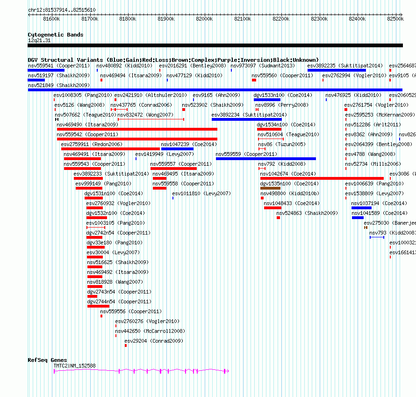Image resolution: width=416 pixels, height=397 pixels.
Task: Click the dgv2743n54 (Cooper2011) variant label
Action: tap(119, 292)
